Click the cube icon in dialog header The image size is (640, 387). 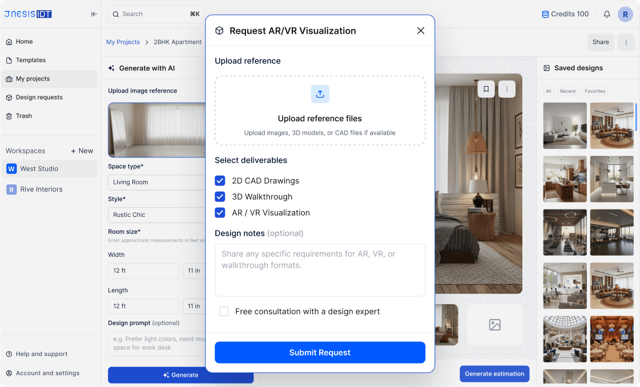(x=219, y=31)
